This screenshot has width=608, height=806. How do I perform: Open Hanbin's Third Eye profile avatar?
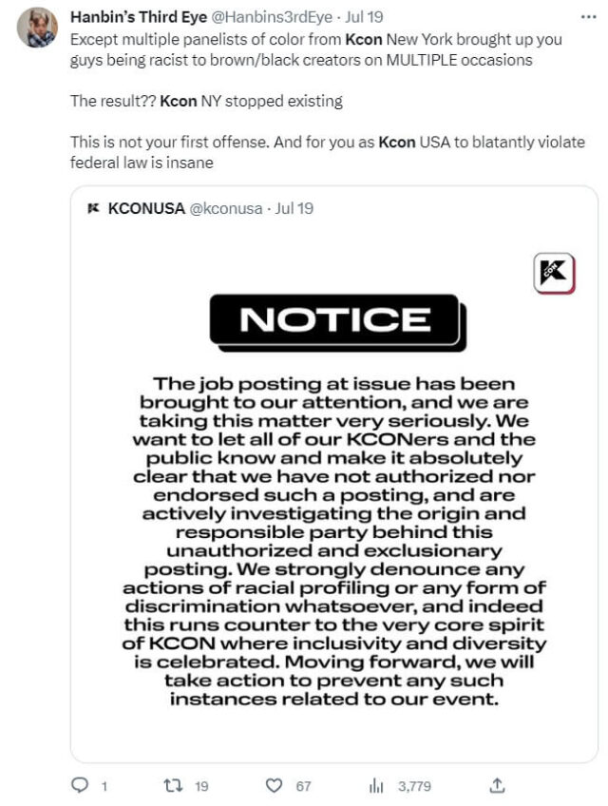point(37,28)
